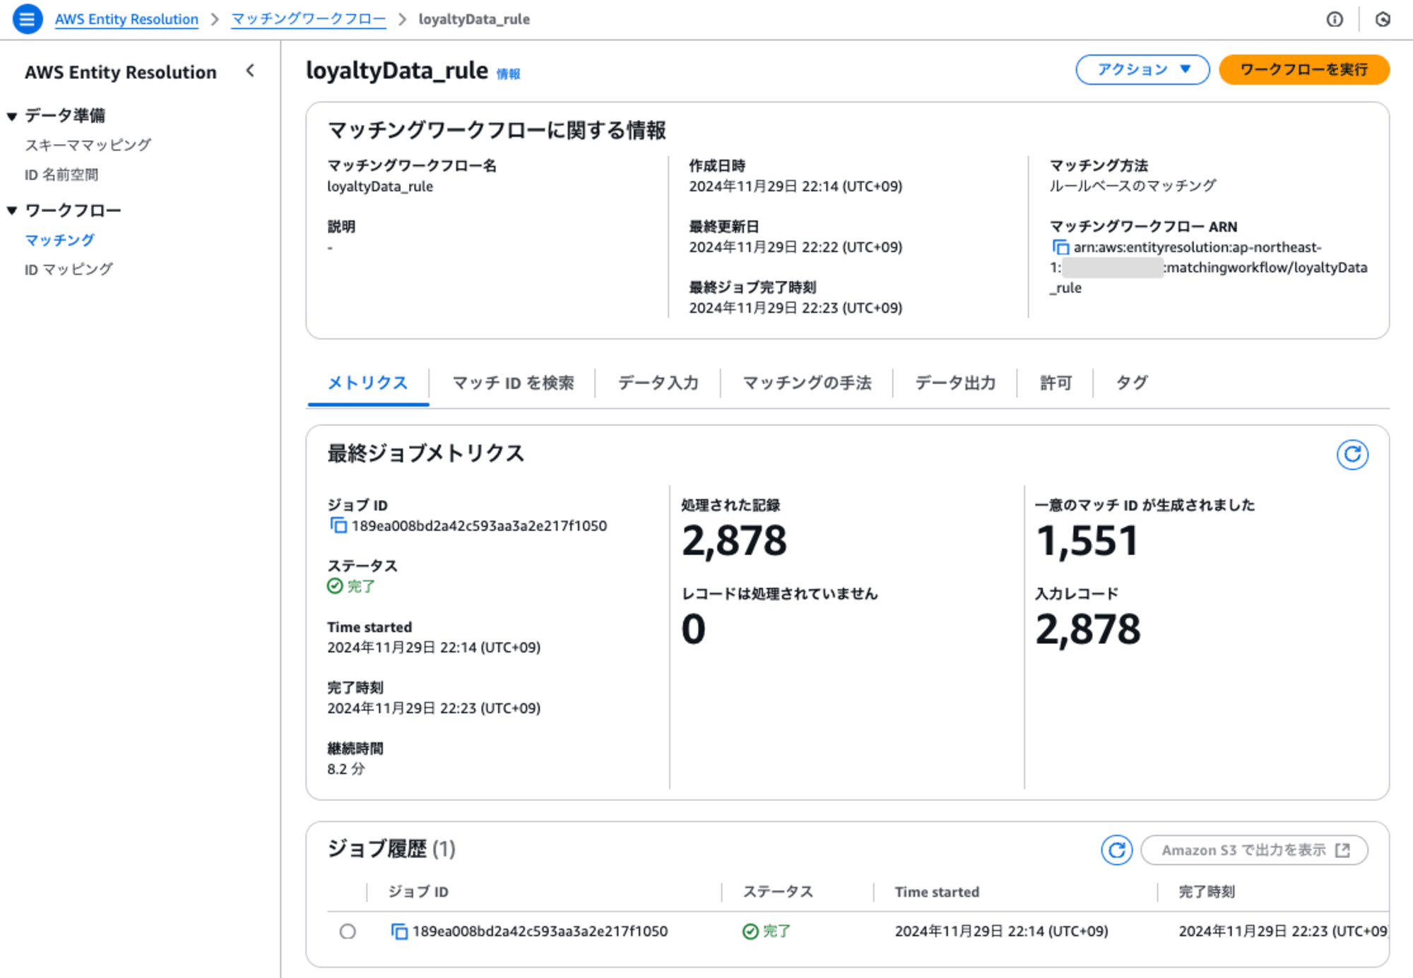
Task: Click the ワークフローを実行 button
Action: (1304, 69)
